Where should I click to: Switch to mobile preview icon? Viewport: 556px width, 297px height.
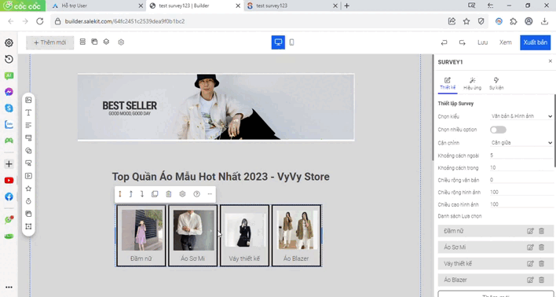(291, 42)
